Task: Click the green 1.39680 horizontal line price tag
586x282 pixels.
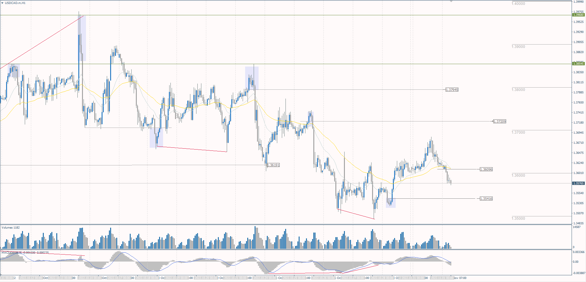Action: (578, 15)
